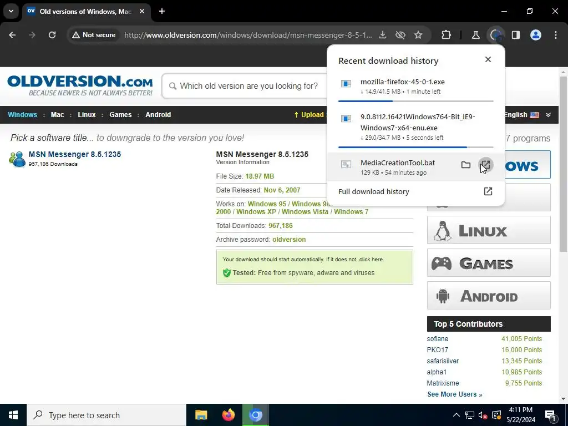The width and height of the screenshot is (568, 426).
Task: Open the Games category banner
Action: pos(489,262)
